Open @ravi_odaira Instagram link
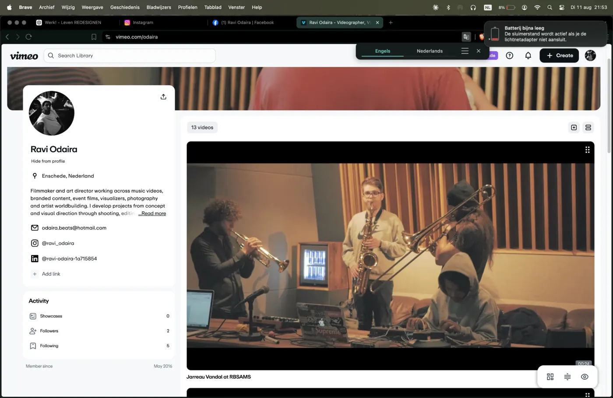 tap(58, 243)
